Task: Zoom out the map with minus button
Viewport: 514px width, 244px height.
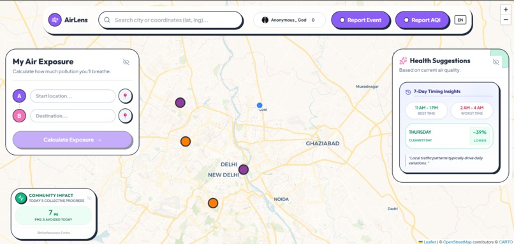Action: (506, 20)
